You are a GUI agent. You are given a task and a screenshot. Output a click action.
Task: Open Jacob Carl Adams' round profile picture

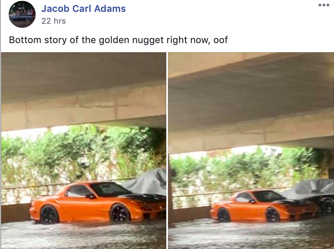(22, 14)
